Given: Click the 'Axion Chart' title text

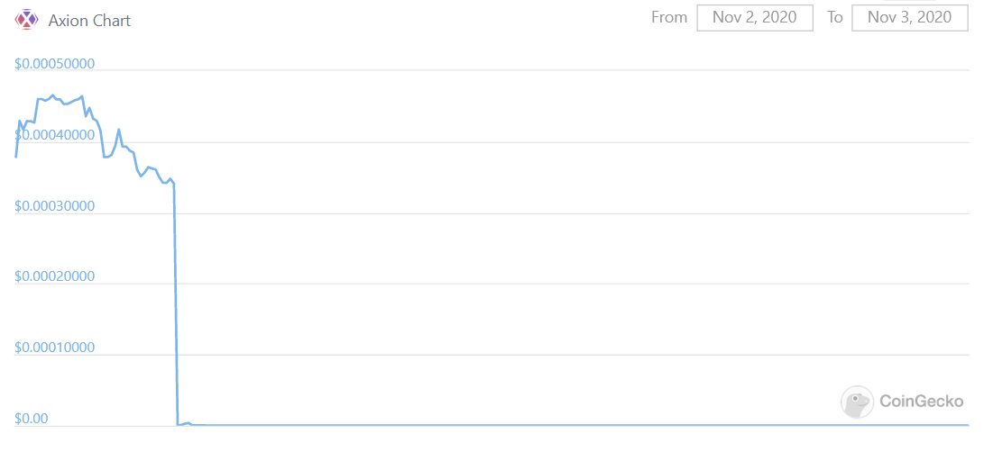Looking at the screenshot, I should pos(89,20).
